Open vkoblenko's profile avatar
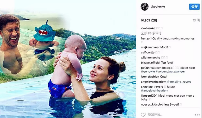 tap(145, 7)
